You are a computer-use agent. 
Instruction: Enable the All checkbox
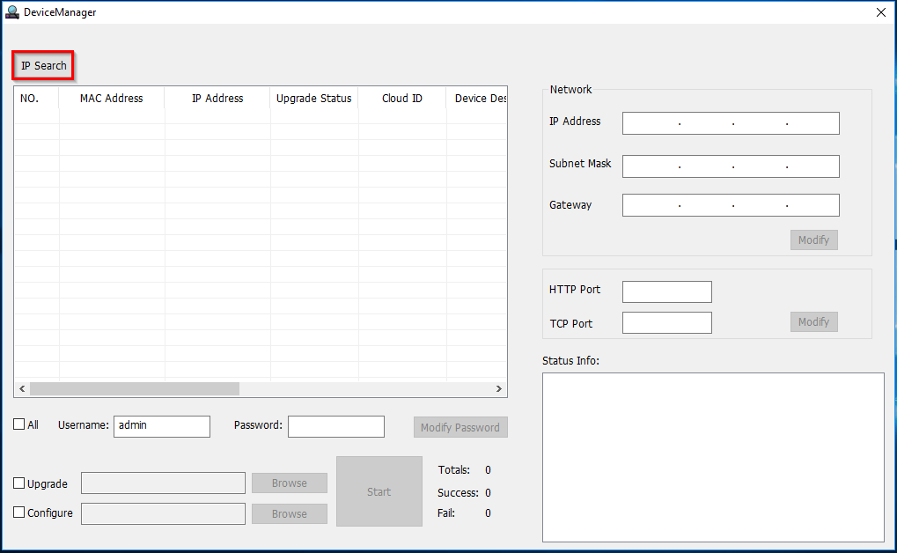[19, 424]
